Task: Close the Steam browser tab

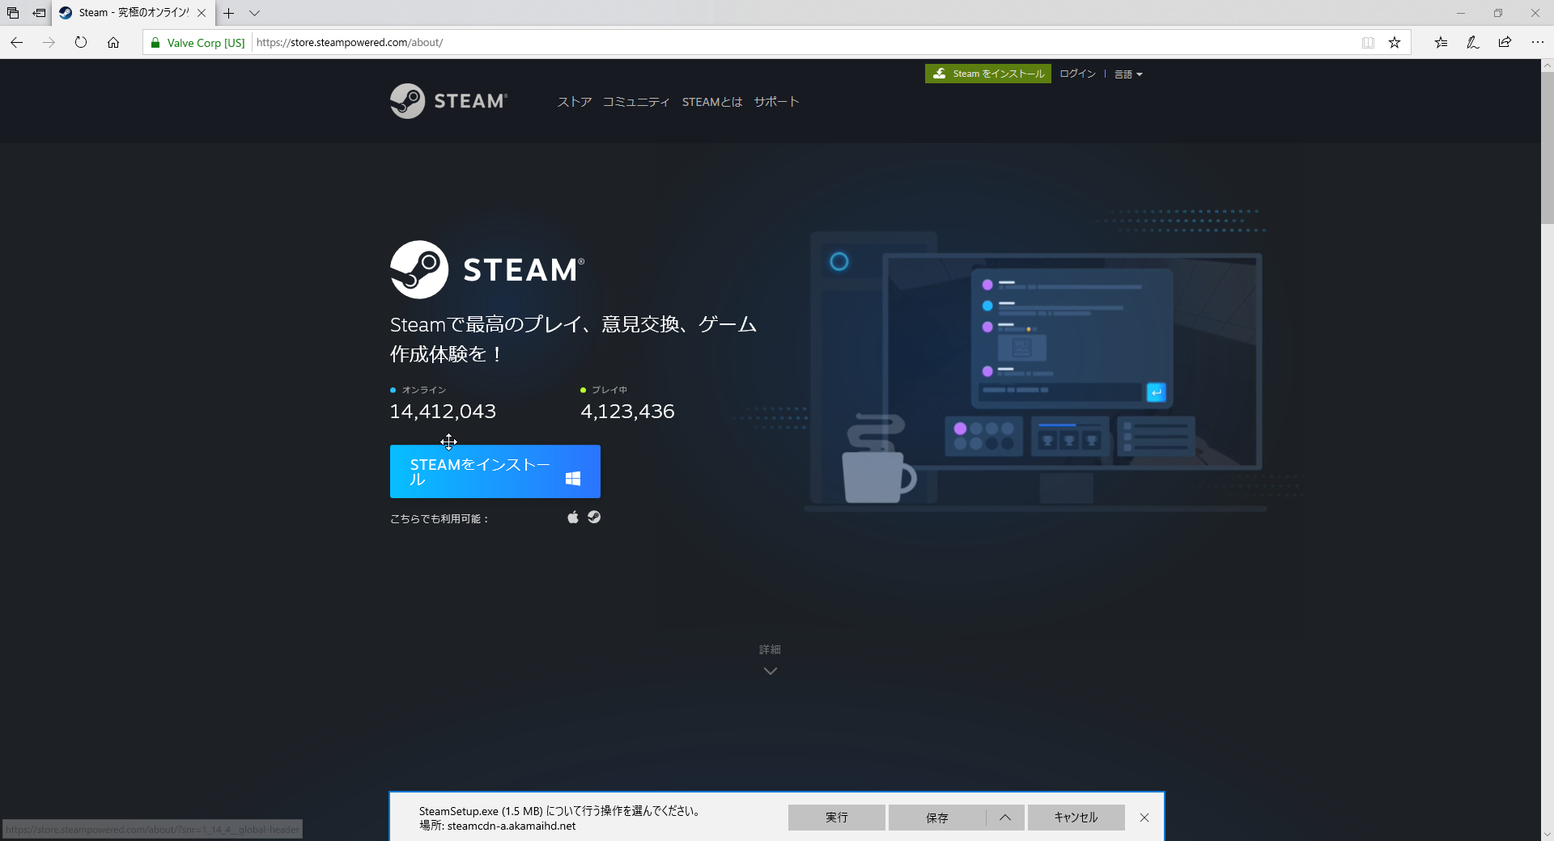Action: tap(202, 13)
